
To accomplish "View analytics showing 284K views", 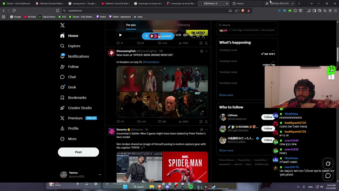I will (183, 43).
